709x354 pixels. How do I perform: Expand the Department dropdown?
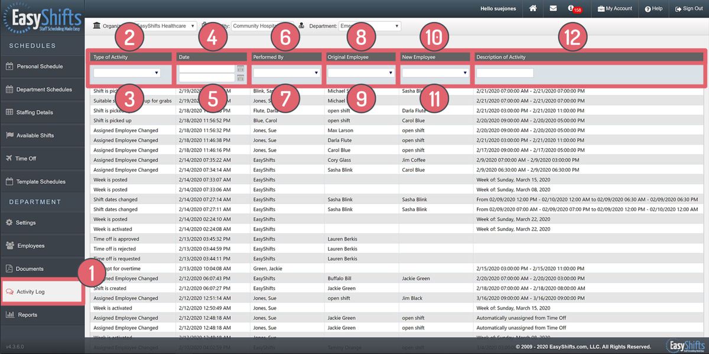pyautogui.click(x=370, y=26)
